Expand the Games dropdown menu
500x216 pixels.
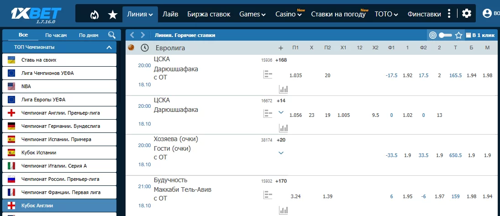253,14
